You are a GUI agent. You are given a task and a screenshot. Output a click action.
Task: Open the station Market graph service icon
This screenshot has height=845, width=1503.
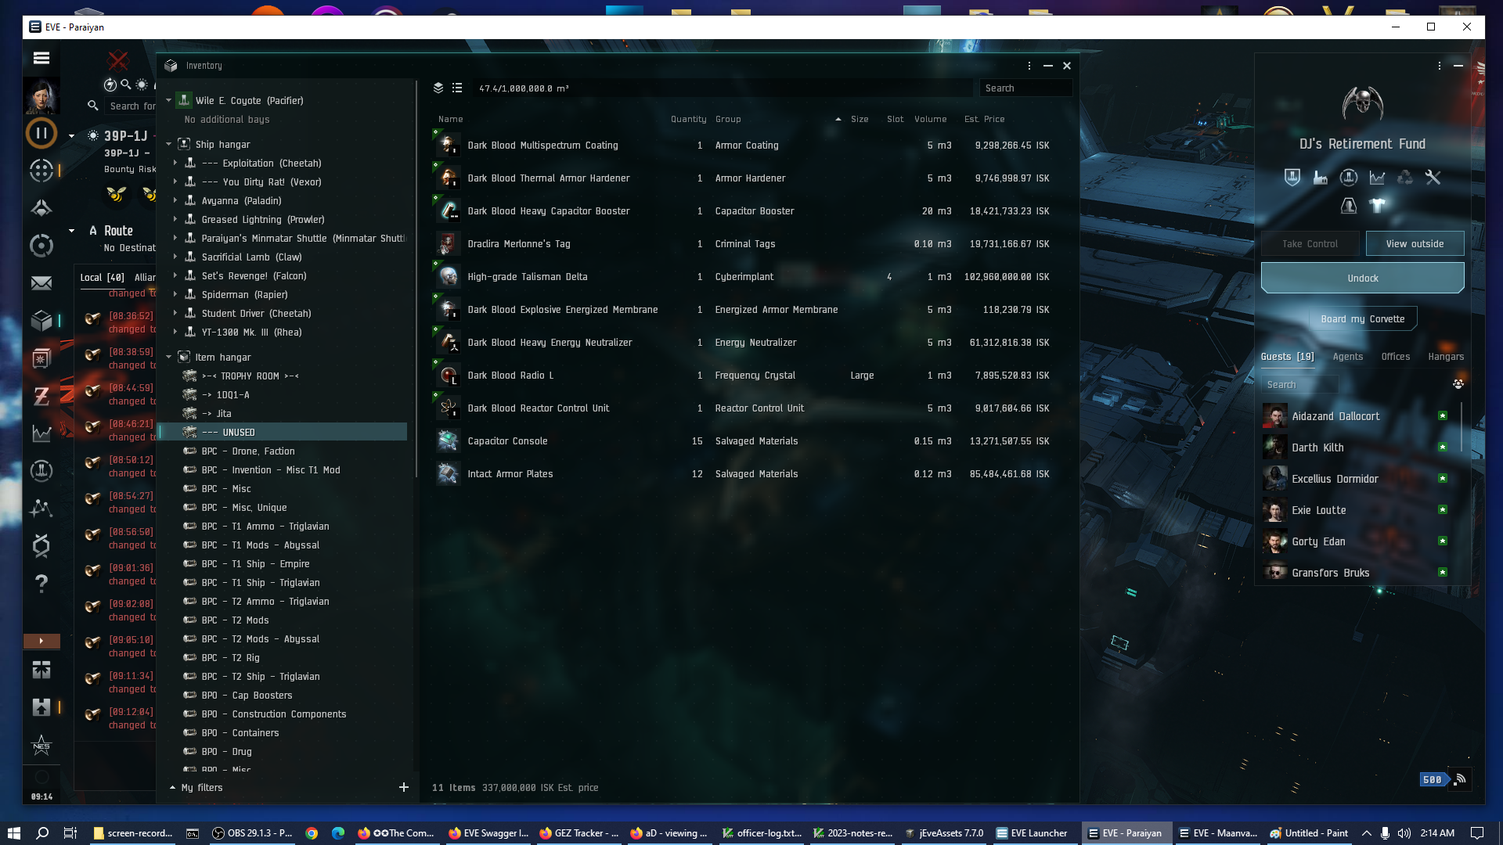tap(1377, 178)
